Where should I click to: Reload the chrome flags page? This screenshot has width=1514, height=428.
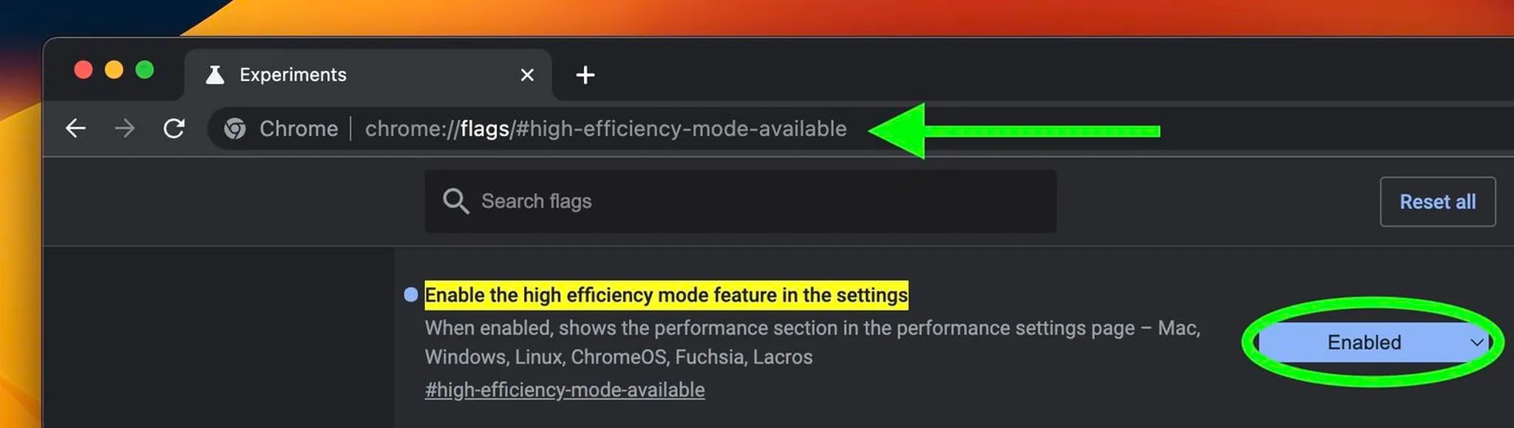(174, 128)
